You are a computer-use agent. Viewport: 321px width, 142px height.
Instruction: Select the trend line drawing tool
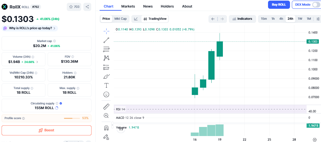[x=106, y=40]
